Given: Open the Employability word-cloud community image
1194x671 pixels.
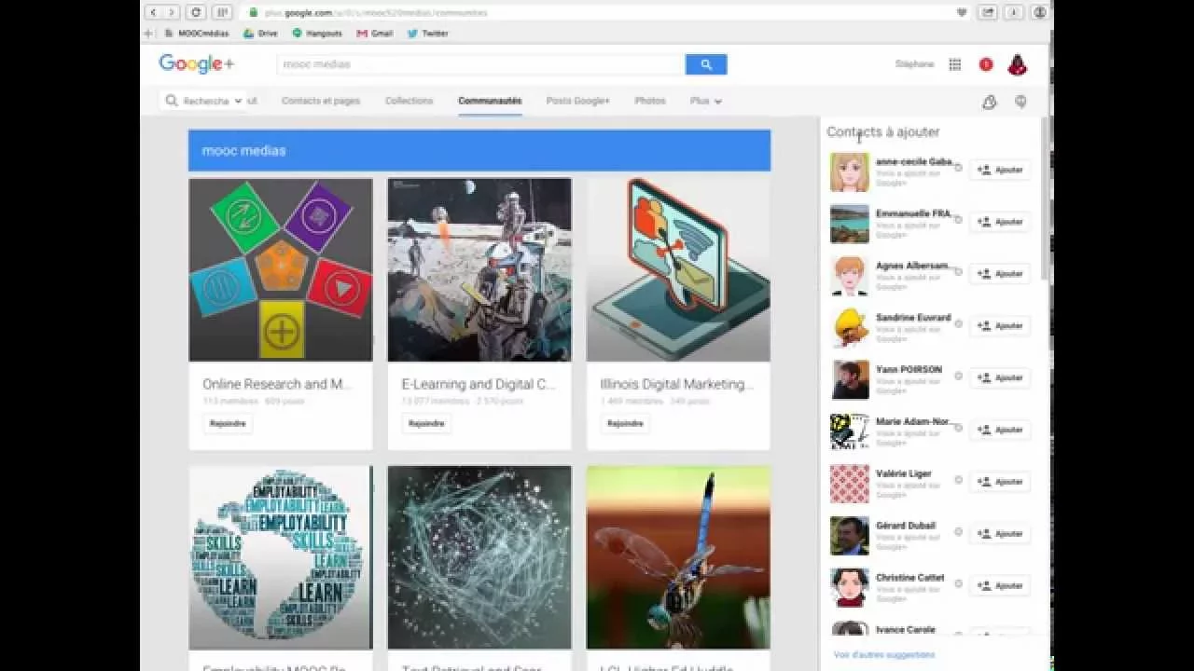Looking at the screenshot, I should point(281,557).
